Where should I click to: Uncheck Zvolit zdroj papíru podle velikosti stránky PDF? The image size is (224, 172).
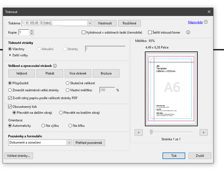point(10,98)
